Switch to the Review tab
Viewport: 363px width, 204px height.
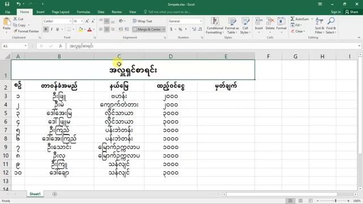coord(117,12)
